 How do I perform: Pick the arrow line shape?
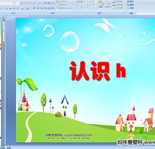pyautogui.click(x=88, y=2)
